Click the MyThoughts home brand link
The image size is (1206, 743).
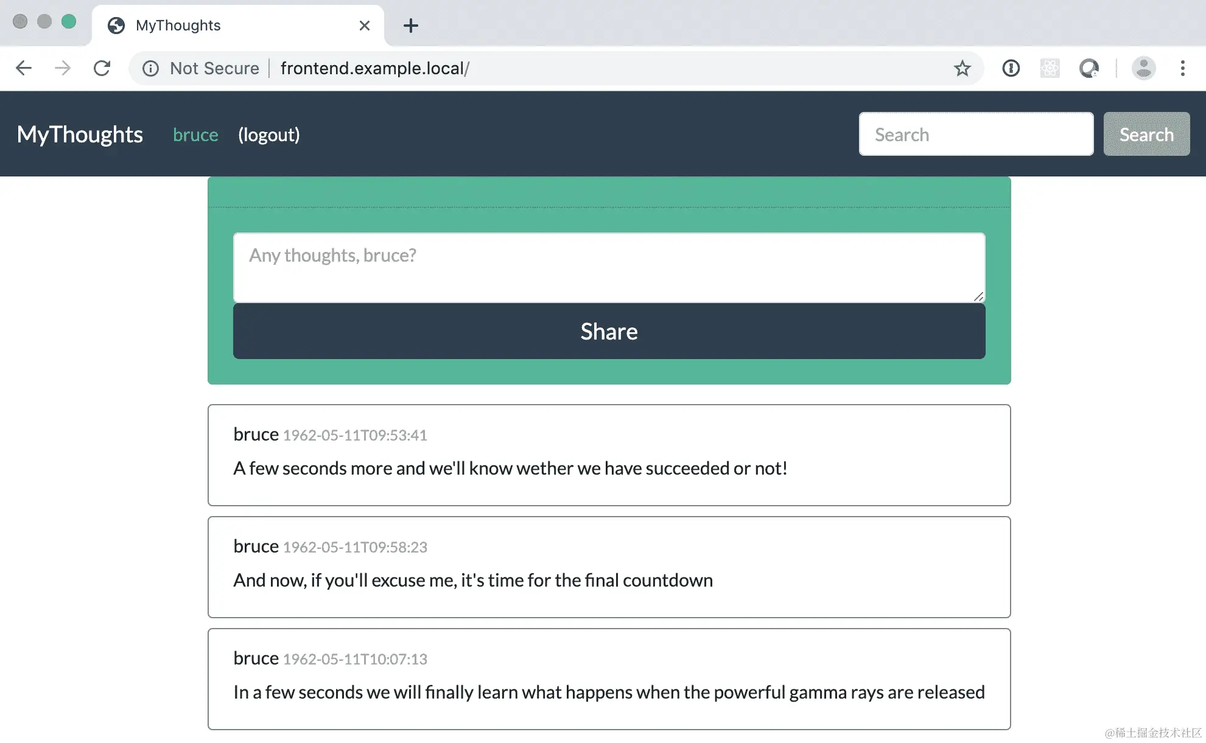click(80, 134)
